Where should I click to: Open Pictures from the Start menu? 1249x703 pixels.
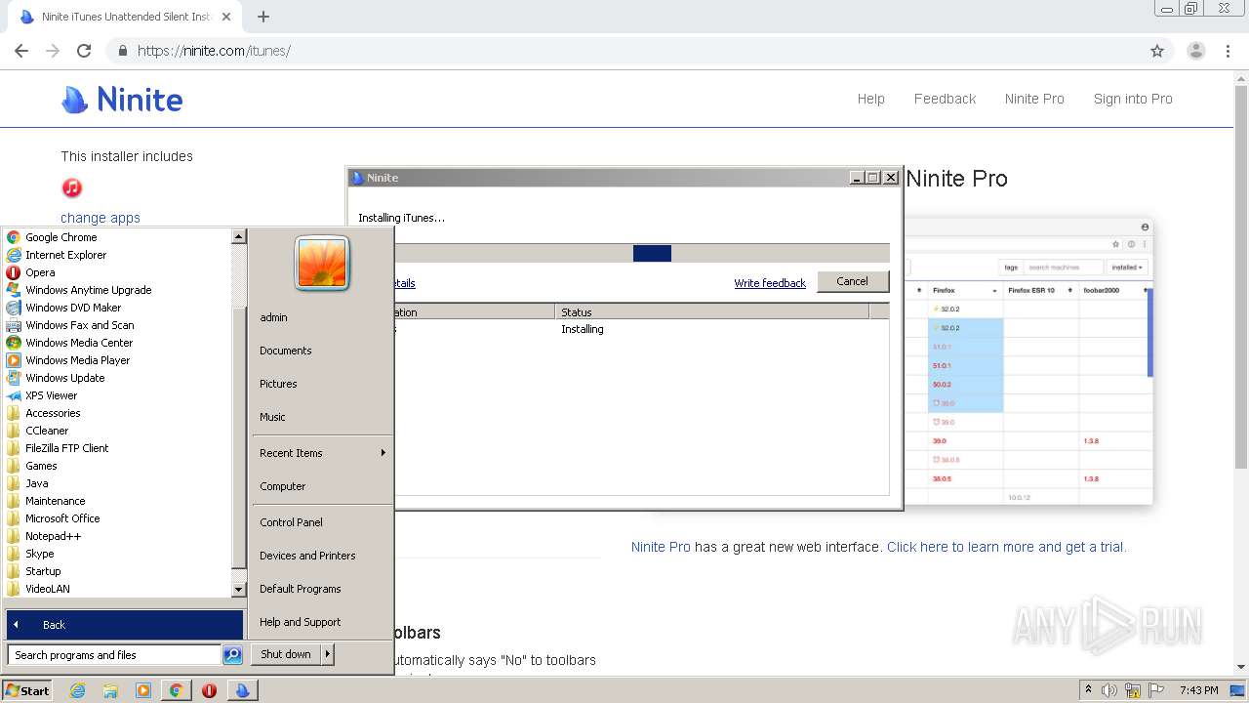(278, 384)
